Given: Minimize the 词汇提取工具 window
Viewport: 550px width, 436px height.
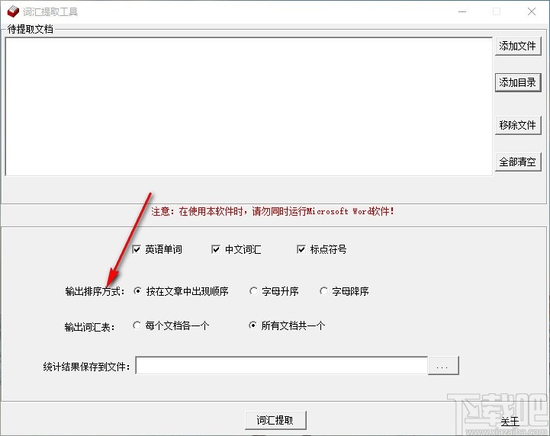Looking at the screenshot, I should (x=462, y=11).
